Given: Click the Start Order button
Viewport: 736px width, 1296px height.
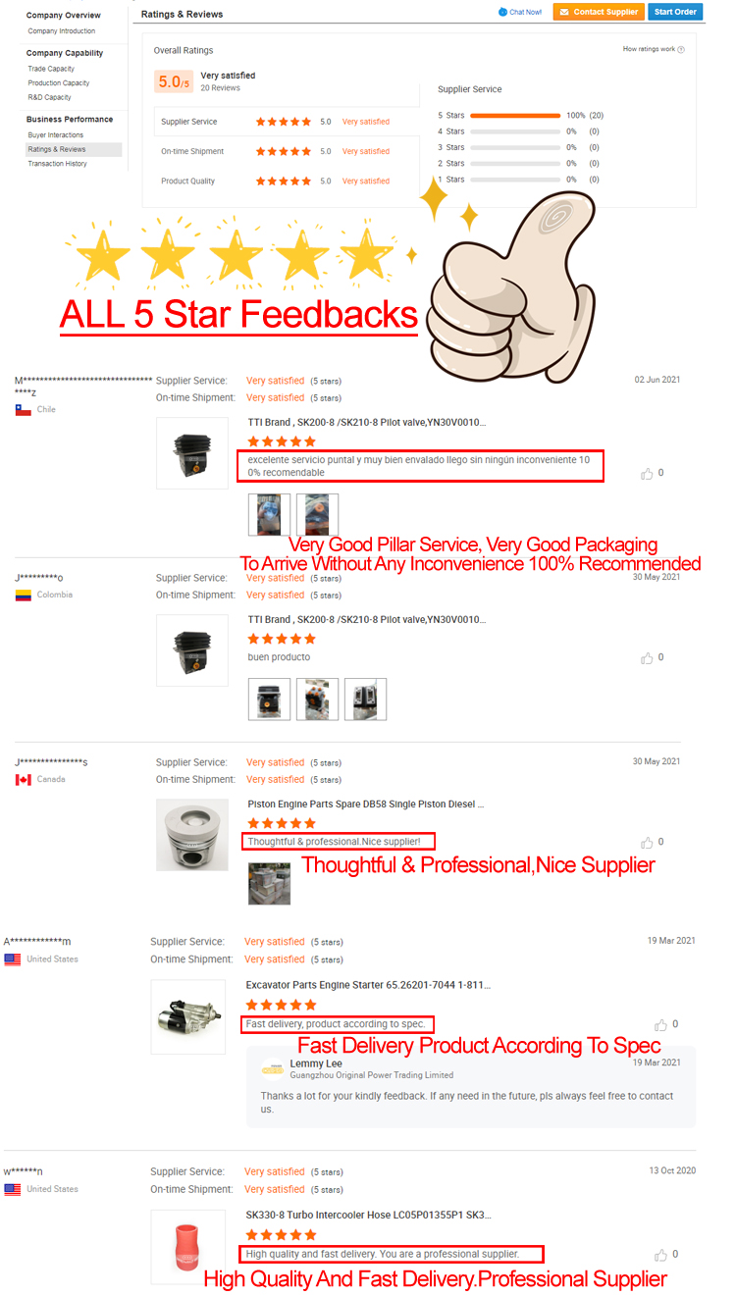Looking at the screenshot, I should (675, 12).
